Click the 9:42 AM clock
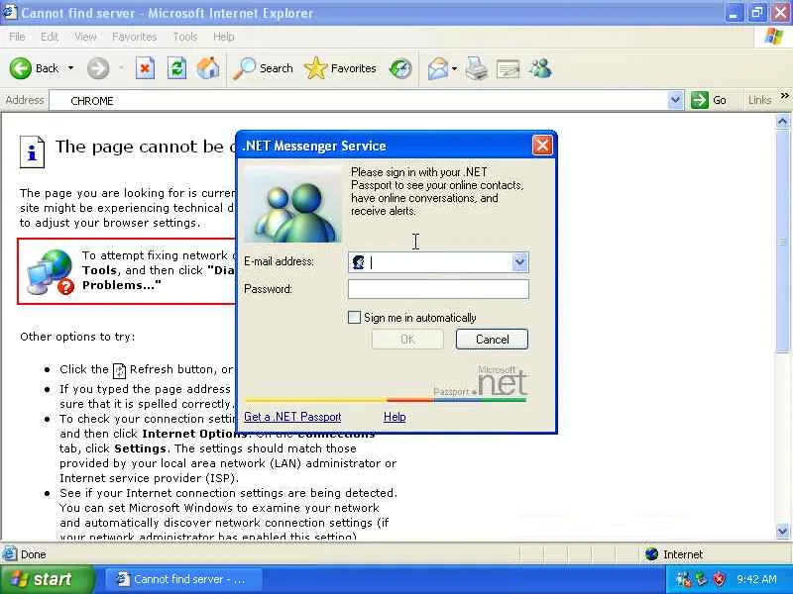 [756, 579]
